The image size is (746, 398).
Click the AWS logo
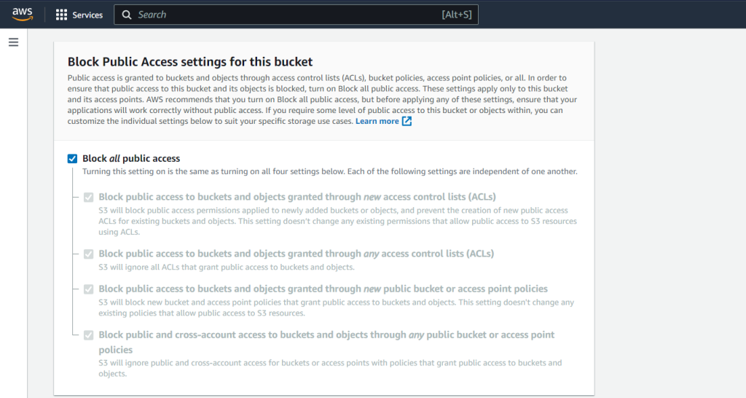click(x=23, y=15)
